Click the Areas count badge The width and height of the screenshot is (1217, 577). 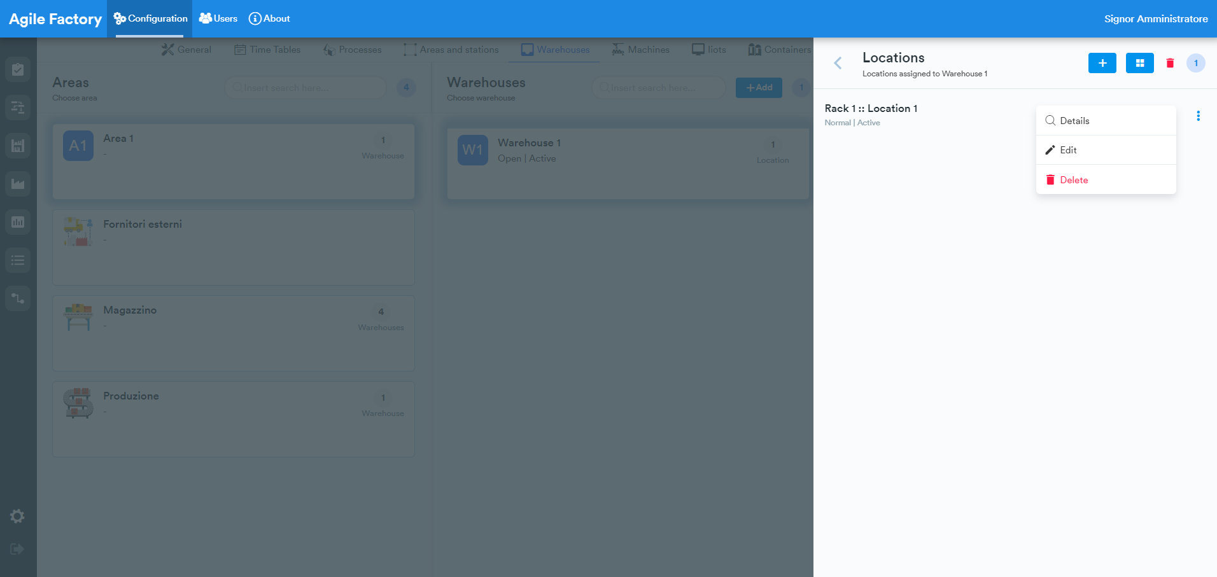point(406,88)
